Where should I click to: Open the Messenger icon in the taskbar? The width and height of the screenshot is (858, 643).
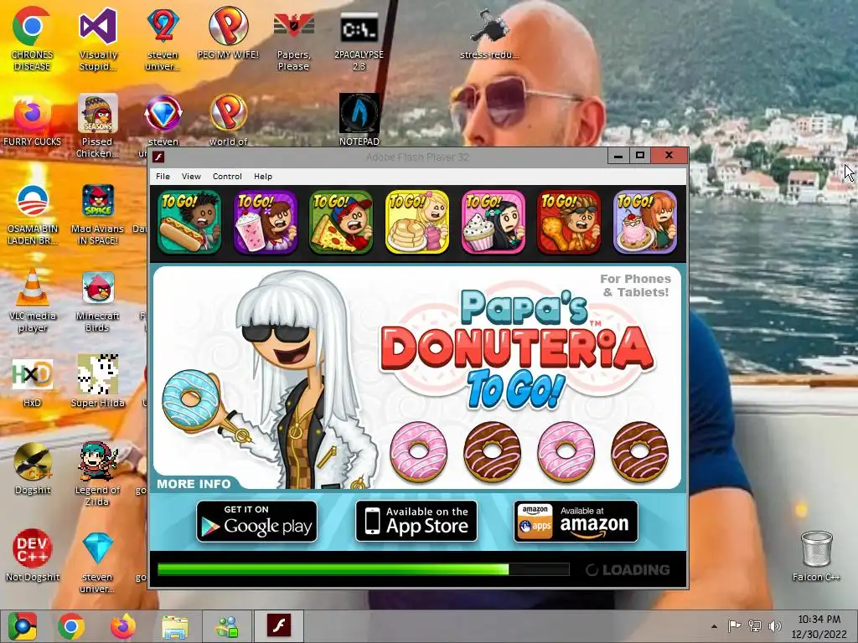227,626
